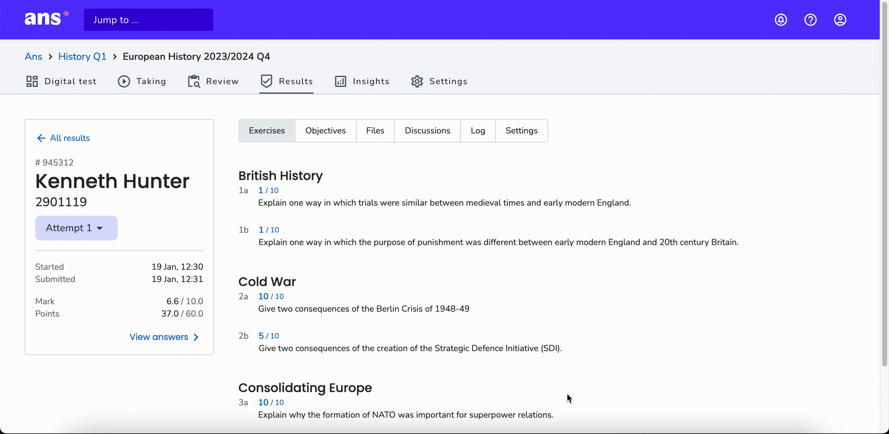This screenshot has height=434, width=889.
Task: Open the user account profile icon
Action: [x=840, y=20]
